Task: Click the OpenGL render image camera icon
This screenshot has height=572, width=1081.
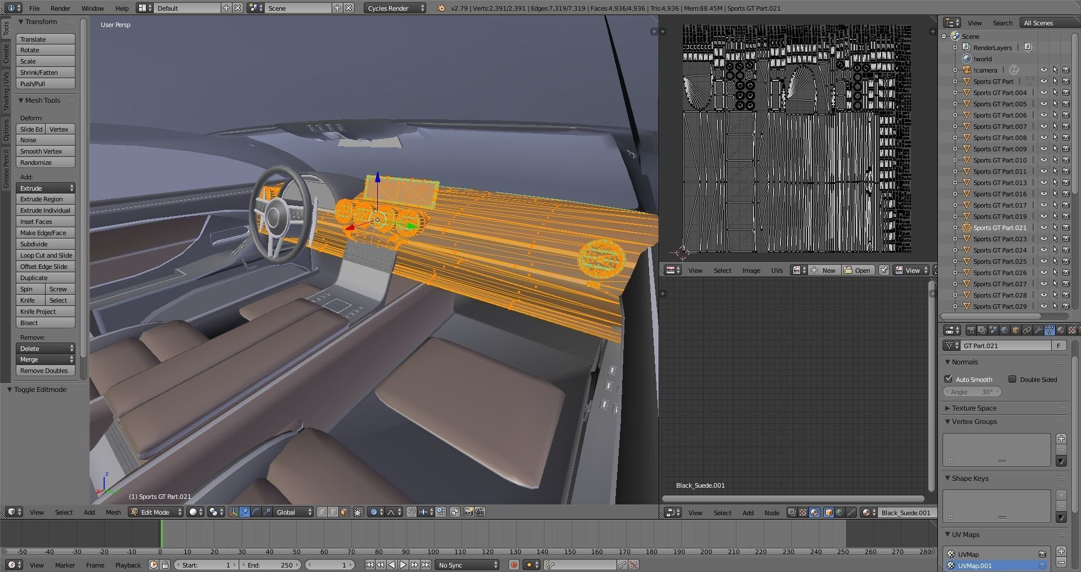Action: tap(468, 512)
